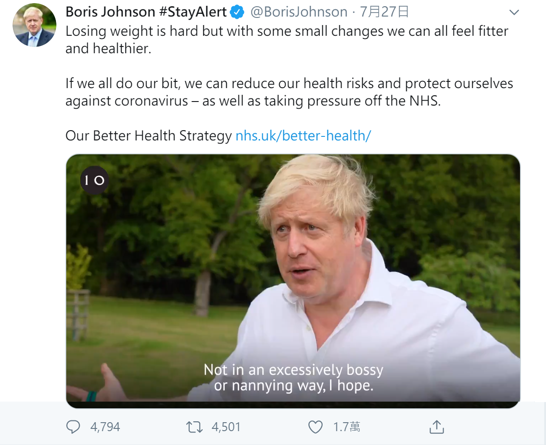
Task: Click the tweet text about losing weight
Action: coord(287,40)
